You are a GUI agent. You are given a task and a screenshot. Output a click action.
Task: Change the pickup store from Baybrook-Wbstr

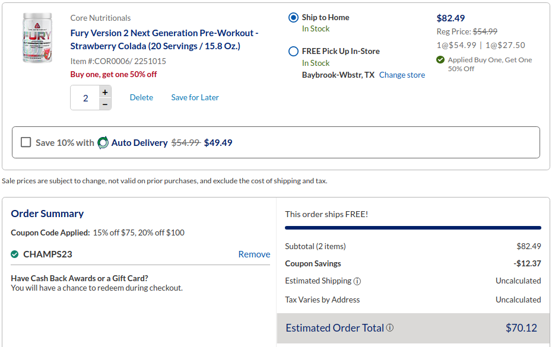pos(402,75)
